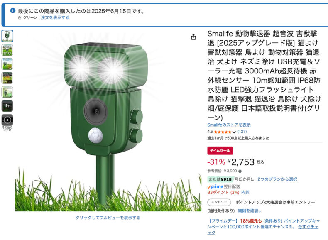Viewport: 328px width, 240px height.
Task: Click the reference price info icon
Action: (240, 171)
